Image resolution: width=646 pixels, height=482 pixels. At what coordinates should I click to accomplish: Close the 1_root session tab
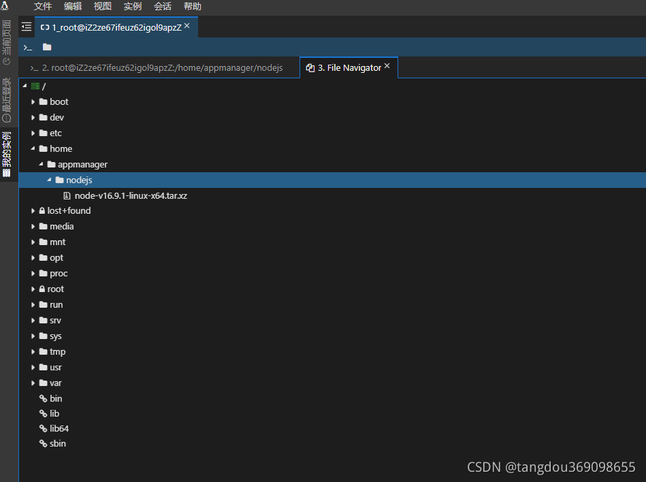click(x=187, y=26)
